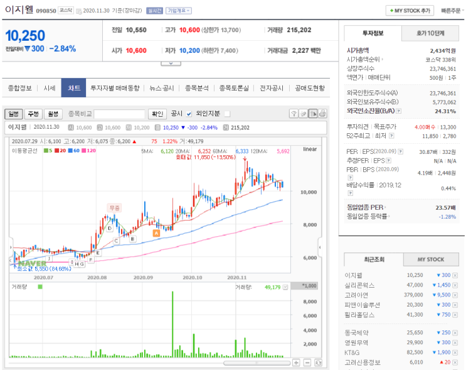Click disclosure marker D on chart
466x370 pixels.
tap(110, 228)
